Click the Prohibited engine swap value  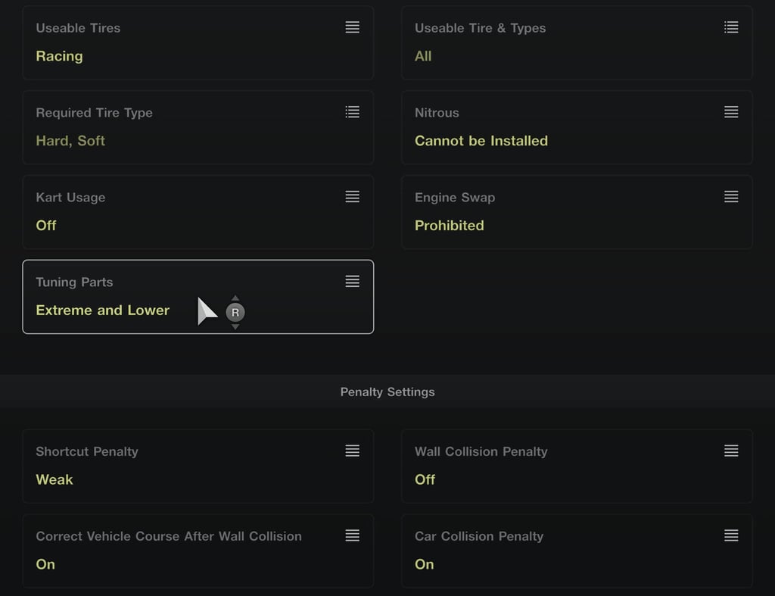tap(450, 226)
